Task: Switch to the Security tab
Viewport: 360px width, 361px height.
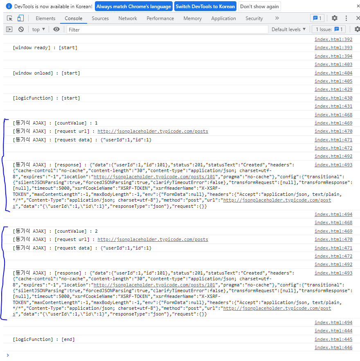Action: [x=254, y=18]
